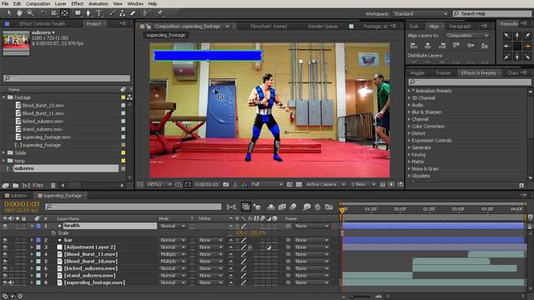Click the current time indicator in timeline ruler
Image resolution: width=534 pixels, height=300 pixels.
(x=342, y=210)
